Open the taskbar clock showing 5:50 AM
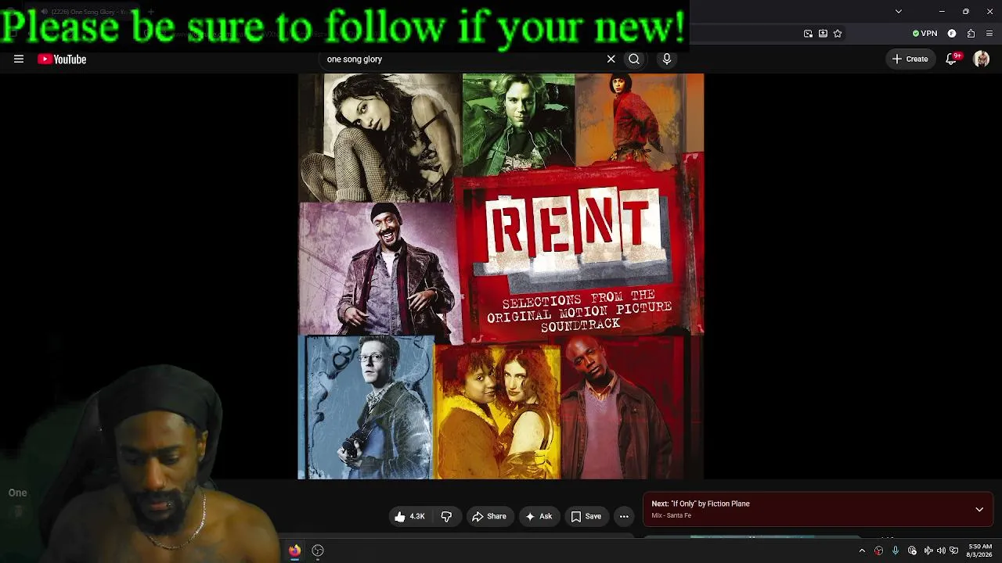The image size is (1002, 563). [979, 550]
